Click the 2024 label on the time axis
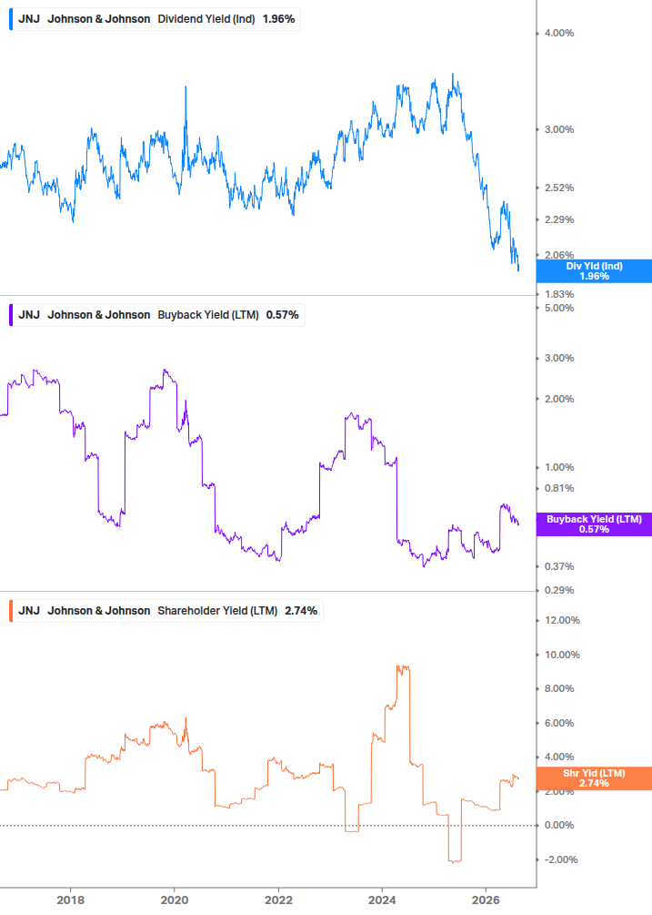 point(382,900)
